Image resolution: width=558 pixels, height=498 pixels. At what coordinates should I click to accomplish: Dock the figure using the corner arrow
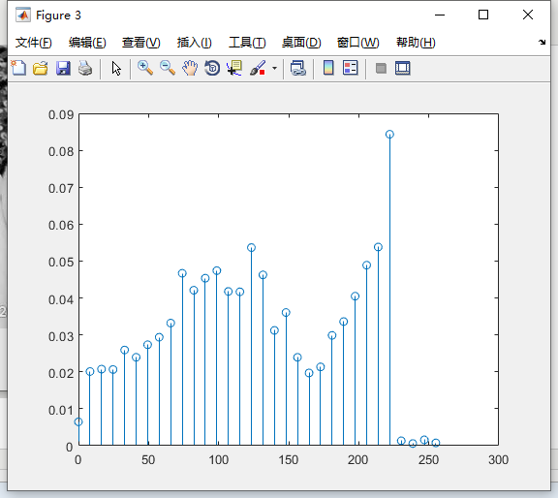click(x=542, y=42)
